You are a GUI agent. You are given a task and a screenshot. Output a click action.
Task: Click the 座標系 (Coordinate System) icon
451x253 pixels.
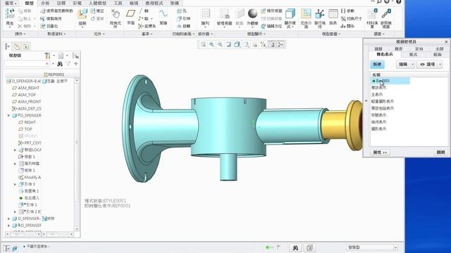point(141,26)
